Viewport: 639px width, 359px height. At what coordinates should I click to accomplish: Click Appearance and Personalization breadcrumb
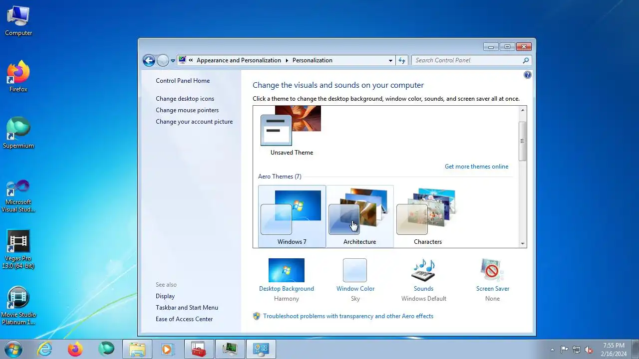coord(239,60)
